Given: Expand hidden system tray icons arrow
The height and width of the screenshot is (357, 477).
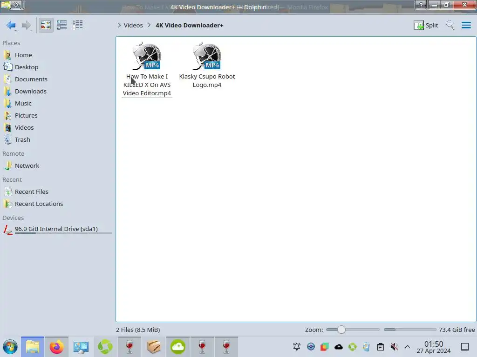Looking at the screenshot, I should tap(408, 347).
